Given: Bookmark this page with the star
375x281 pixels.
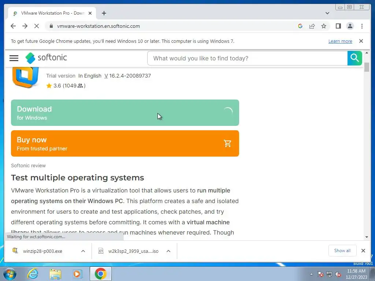Looking at the screenshot, I should tap(324, 26).
